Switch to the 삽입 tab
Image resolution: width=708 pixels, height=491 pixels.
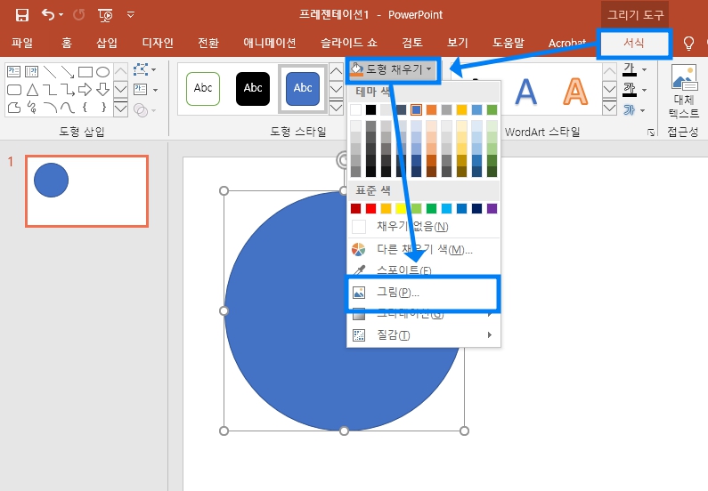(x=107, y=43)
